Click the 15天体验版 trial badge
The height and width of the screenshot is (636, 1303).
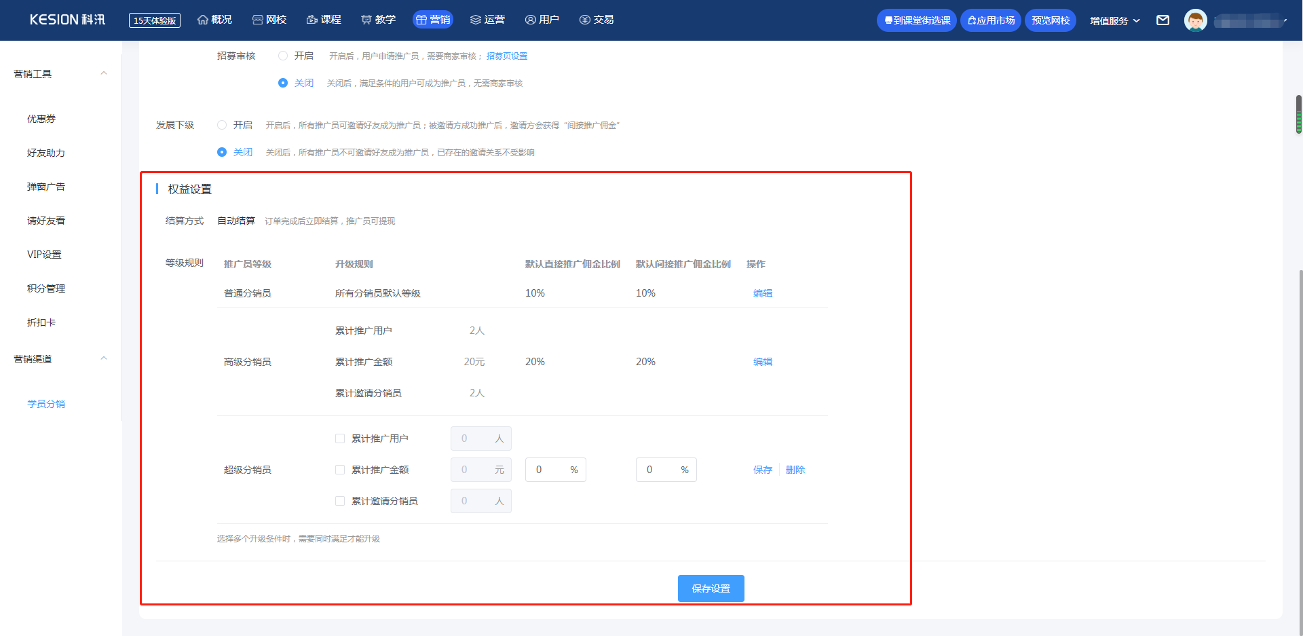point(155,20)
